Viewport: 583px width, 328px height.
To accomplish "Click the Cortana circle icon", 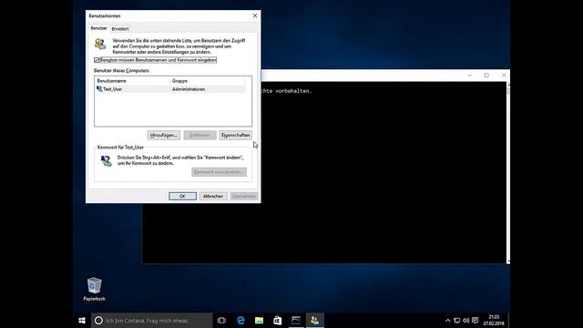I will point(98,320).
